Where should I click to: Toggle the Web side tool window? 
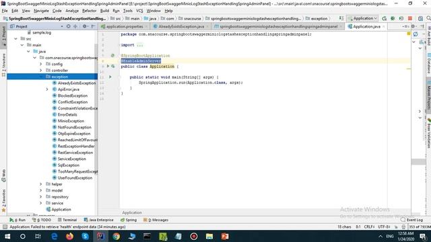pos(3,175)
